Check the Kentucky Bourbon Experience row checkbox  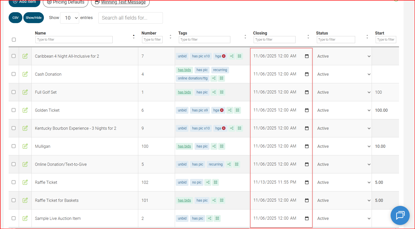click(14, 128)
